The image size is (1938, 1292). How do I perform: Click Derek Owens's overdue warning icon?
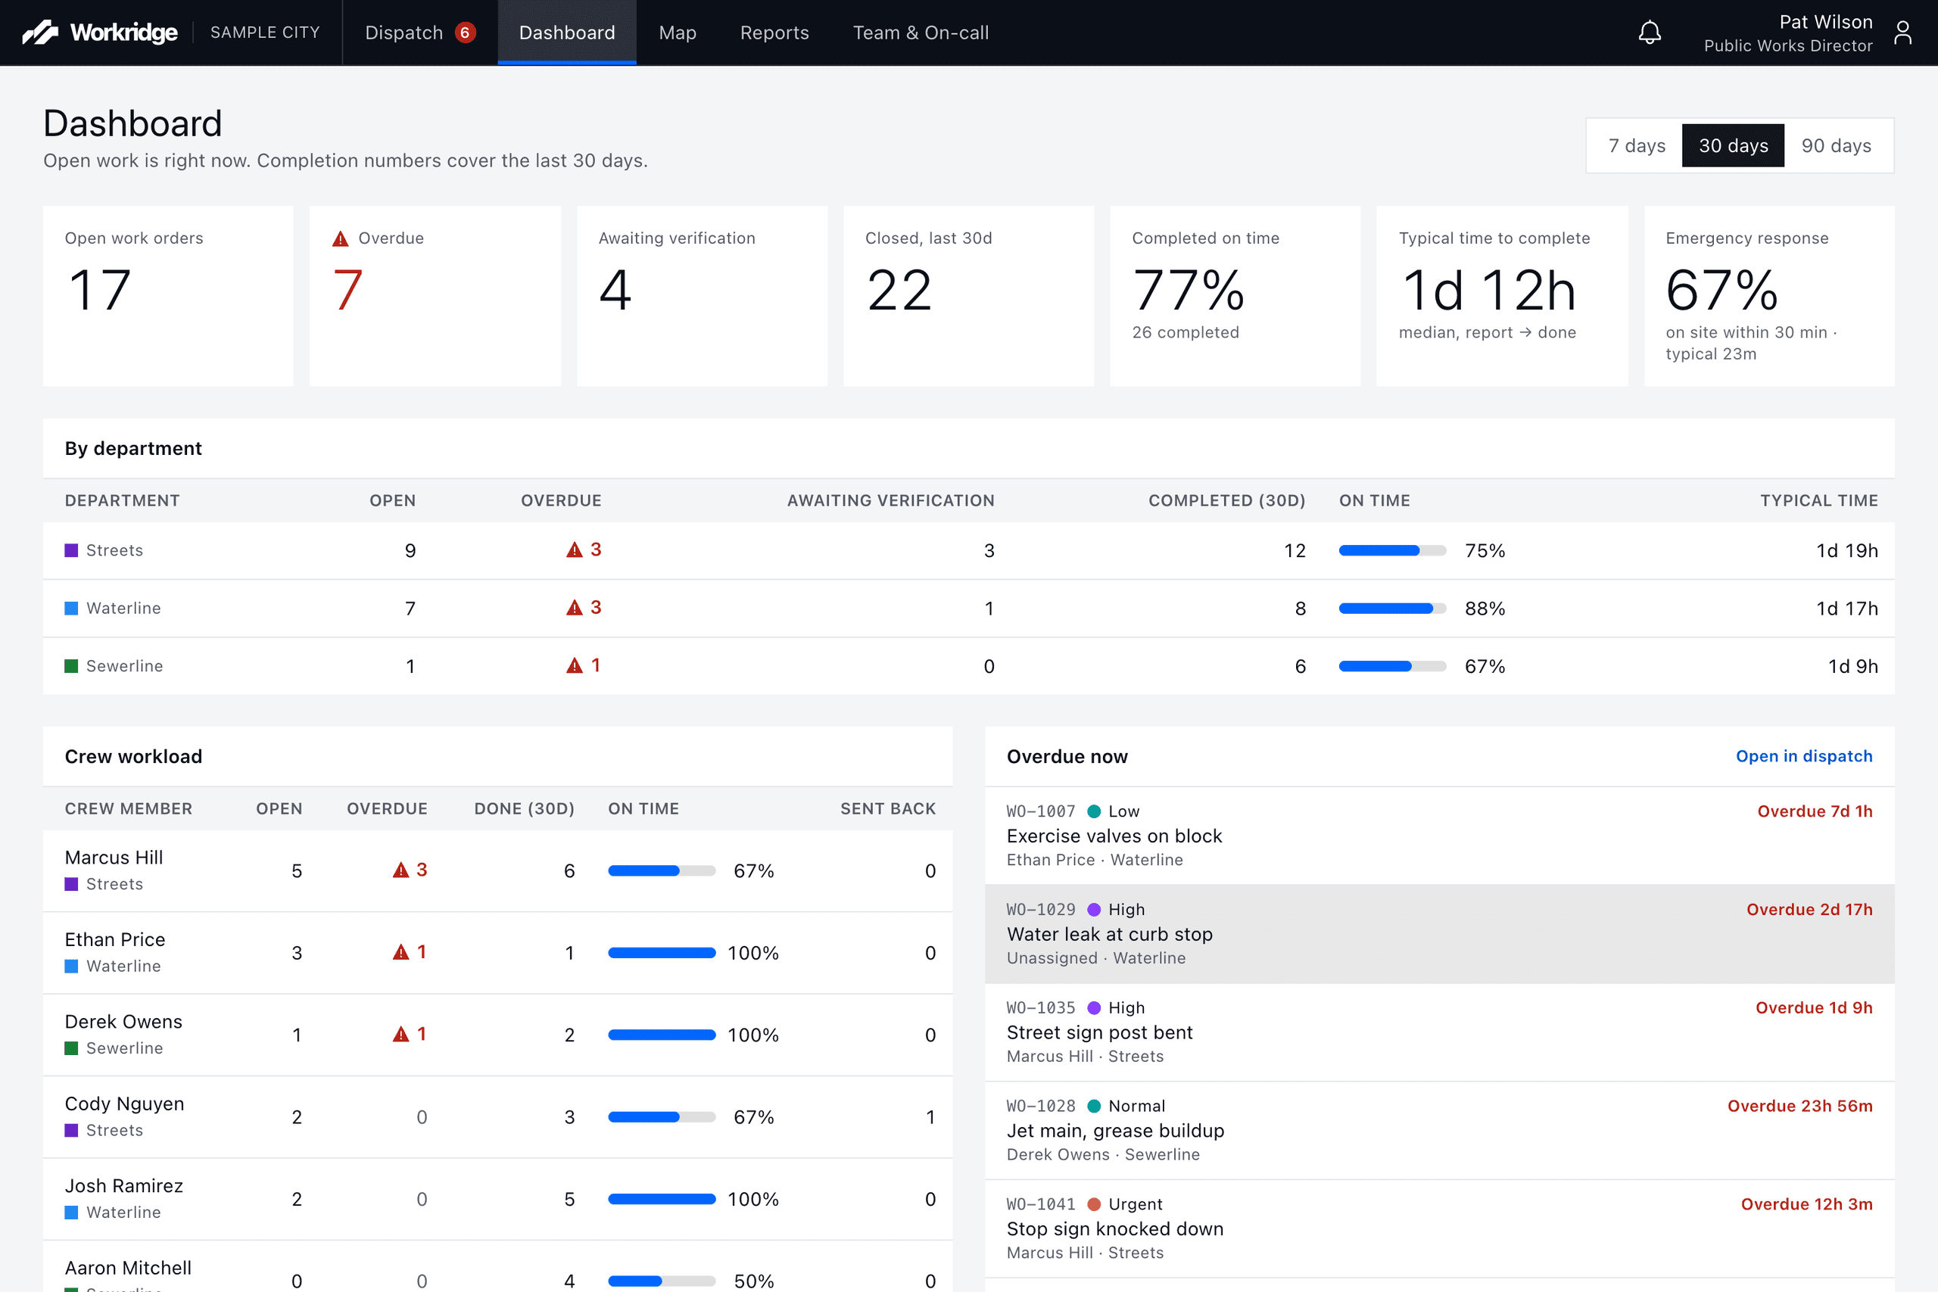[x=400, y=1034]
